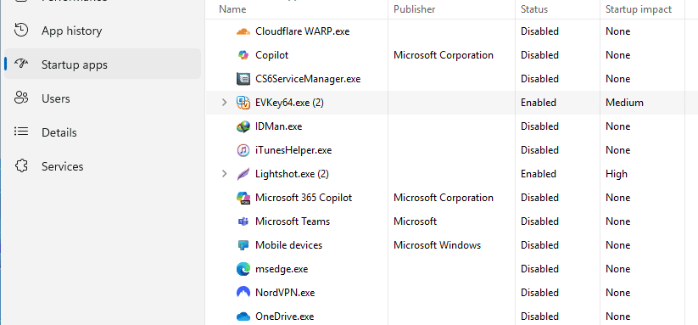Click Microsoft Corporation publisher of Microsoft 365 Copilot
The height and width of the screenshot is (325, 698).
(444, 198)
